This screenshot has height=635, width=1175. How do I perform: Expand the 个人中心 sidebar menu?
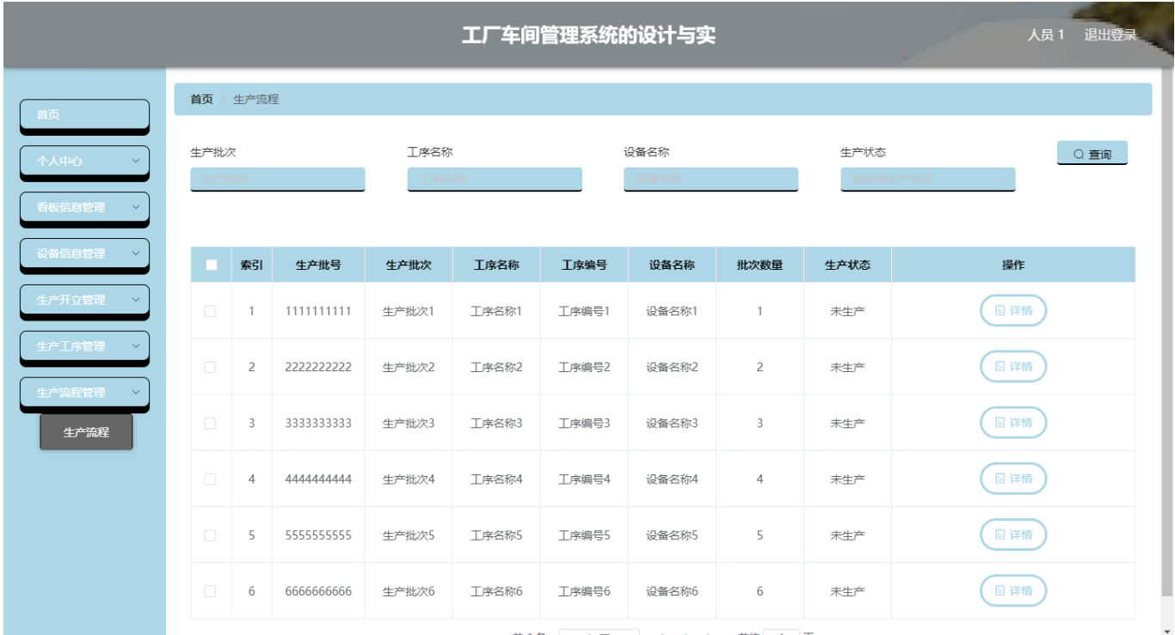tap(84, 161)
